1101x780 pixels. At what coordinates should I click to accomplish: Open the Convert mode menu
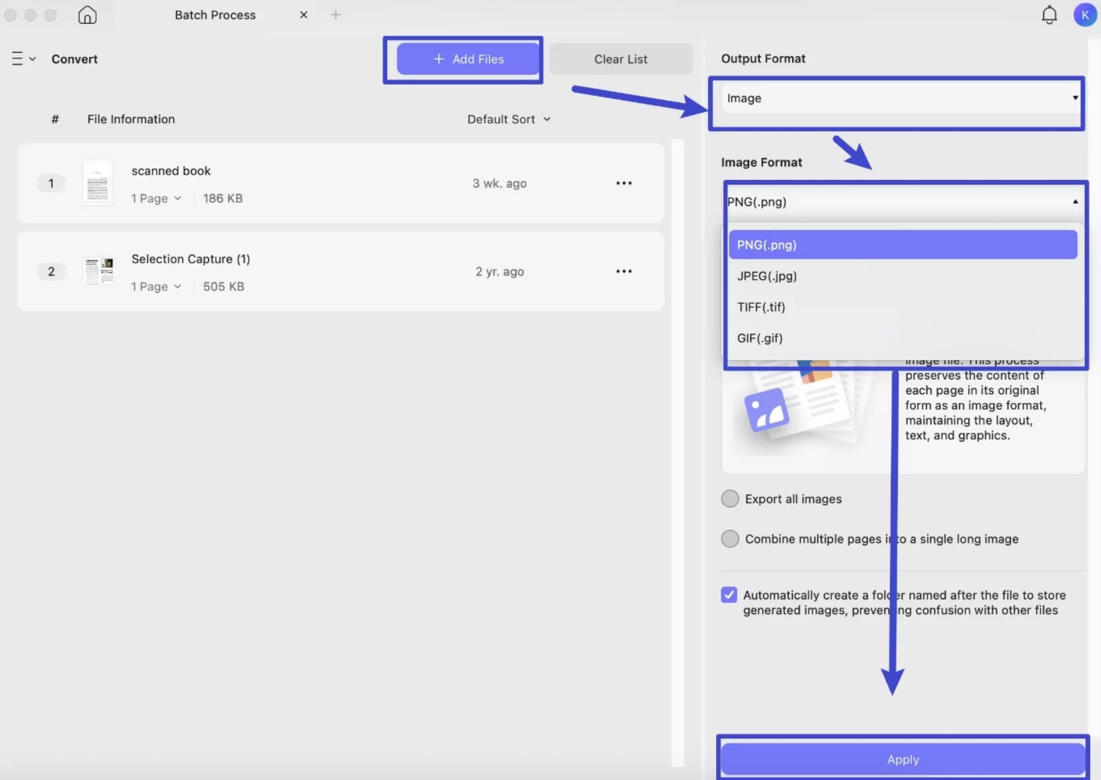(x=74, y=58)
